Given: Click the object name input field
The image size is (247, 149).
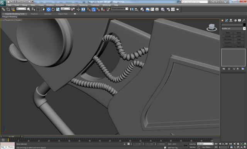Looking at the screenshot, I should coord(232,25).
